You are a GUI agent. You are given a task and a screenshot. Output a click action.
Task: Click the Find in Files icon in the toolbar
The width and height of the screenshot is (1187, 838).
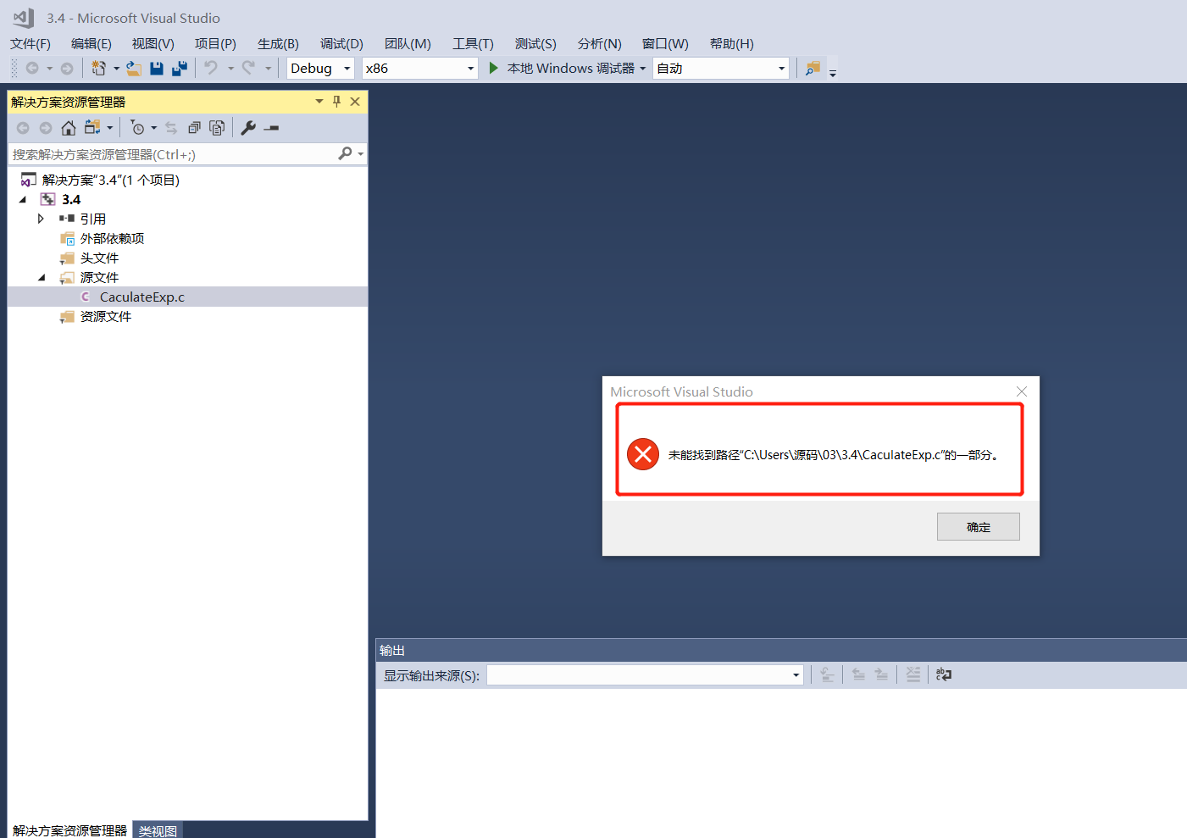(813, 68)
